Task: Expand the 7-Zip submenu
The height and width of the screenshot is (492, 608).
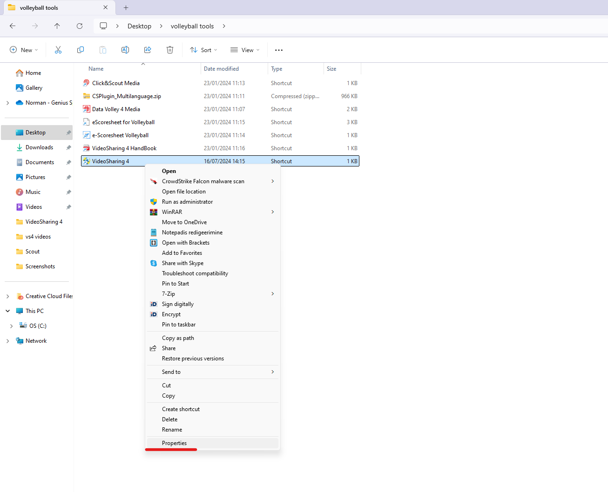Action: point(273,294)
